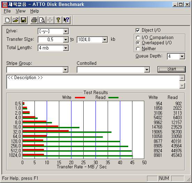
Task: Save results with the floppy disk icon
Action: pos(23,20)
